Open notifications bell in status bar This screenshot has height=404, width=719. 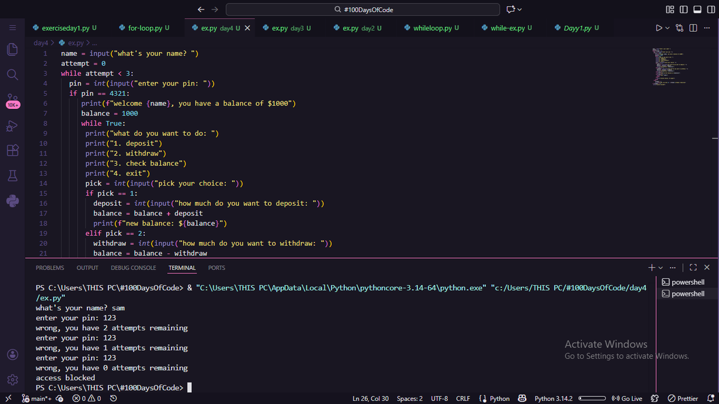point(711,399)
